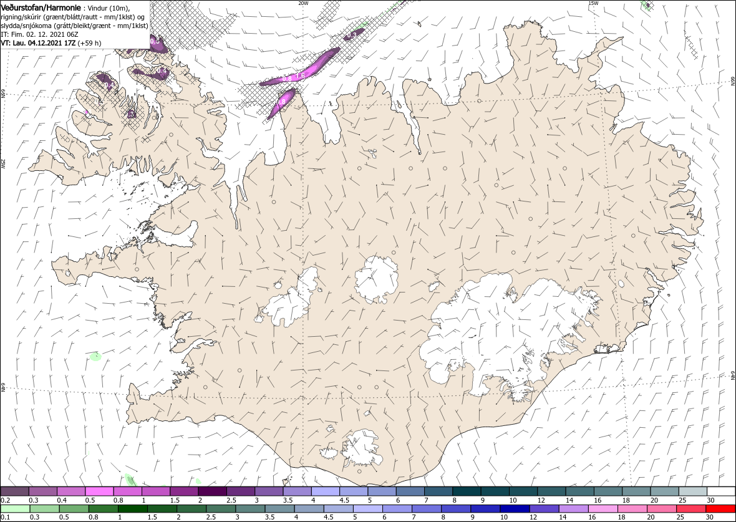
Task: Pick the medium green 0.5 swatch, lower legend row
Action: point(74,509)
